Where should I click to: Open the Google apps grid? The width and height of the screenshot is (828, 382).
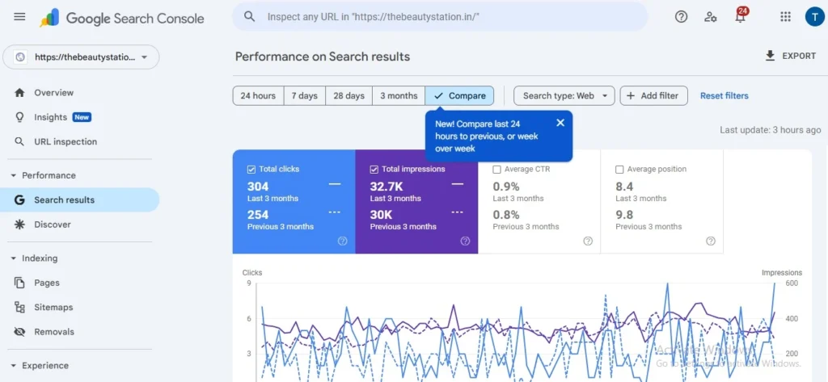[785, 17]
